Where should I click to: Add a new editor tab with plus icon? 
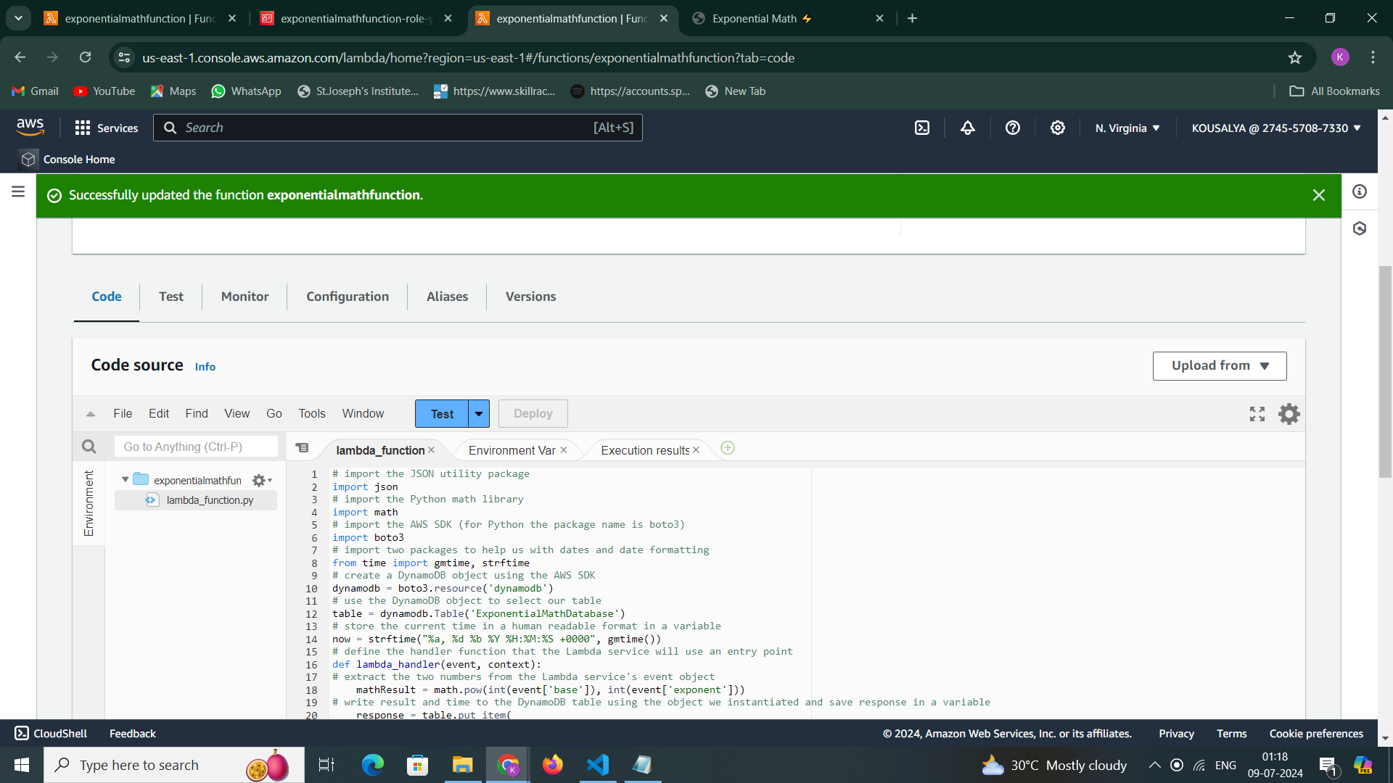pos(728,449)
